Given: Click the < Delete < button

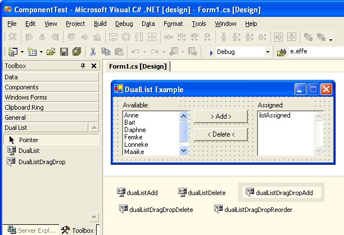Looking at the screenshot, I should tap(221, 134).
